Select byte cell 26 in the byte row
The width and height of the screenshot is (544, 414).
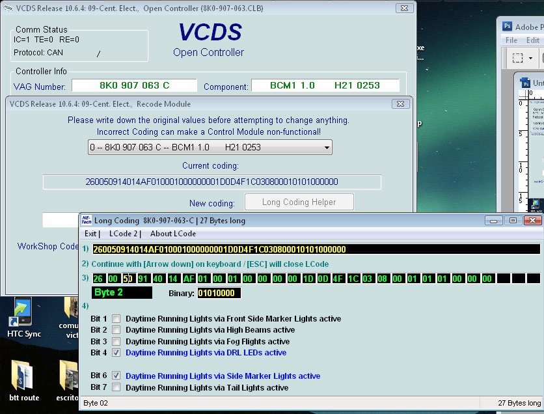click(x=98, y=279)
